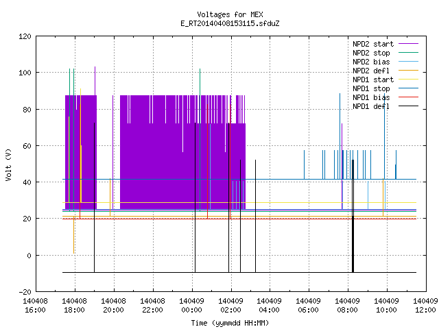Click the thick black spike just after 08:00
Image resolution: width=439 pixels, height=329 pixels.
point(353,216)
